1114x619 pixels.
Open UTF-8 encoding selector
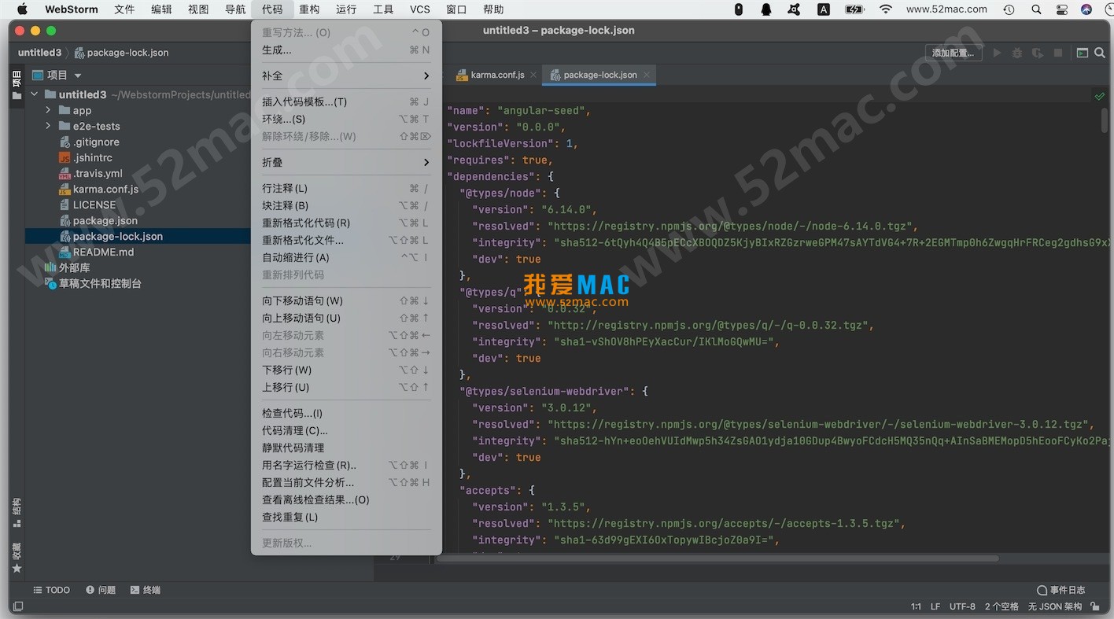(x=962, y=606)
